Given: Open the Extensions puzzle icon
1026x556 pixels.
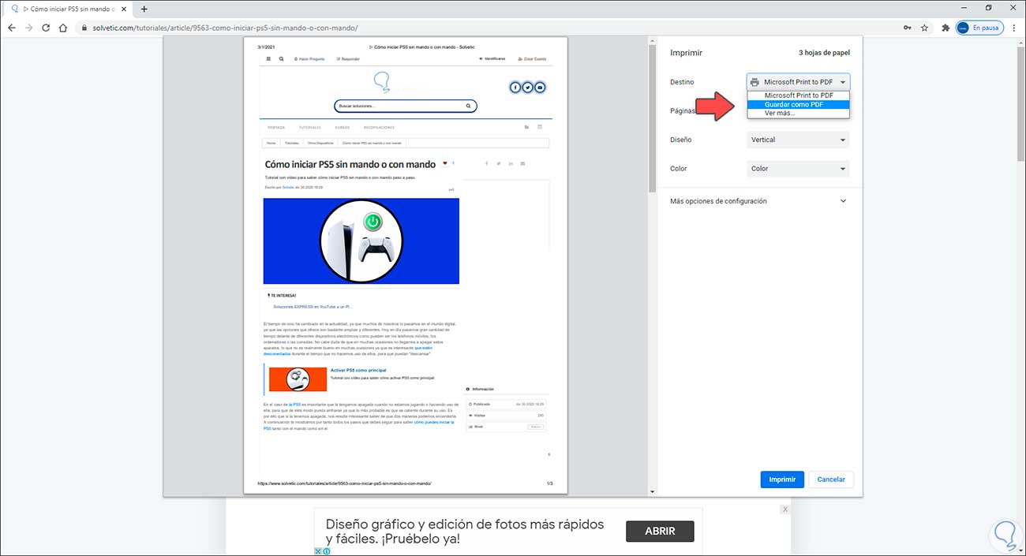Looking at the screenshot, I should click(945, 28).
